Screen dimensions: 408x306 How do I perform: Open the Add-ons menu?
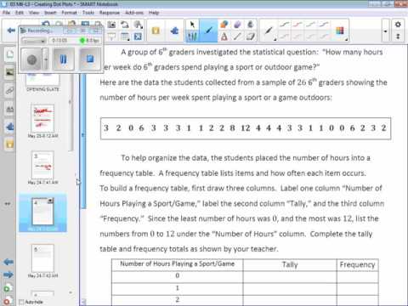[134, 13]
